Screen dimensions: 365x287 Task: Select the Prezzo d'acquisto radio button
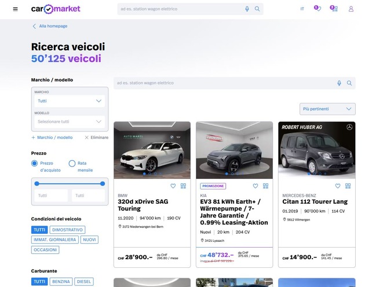point(35,164)
